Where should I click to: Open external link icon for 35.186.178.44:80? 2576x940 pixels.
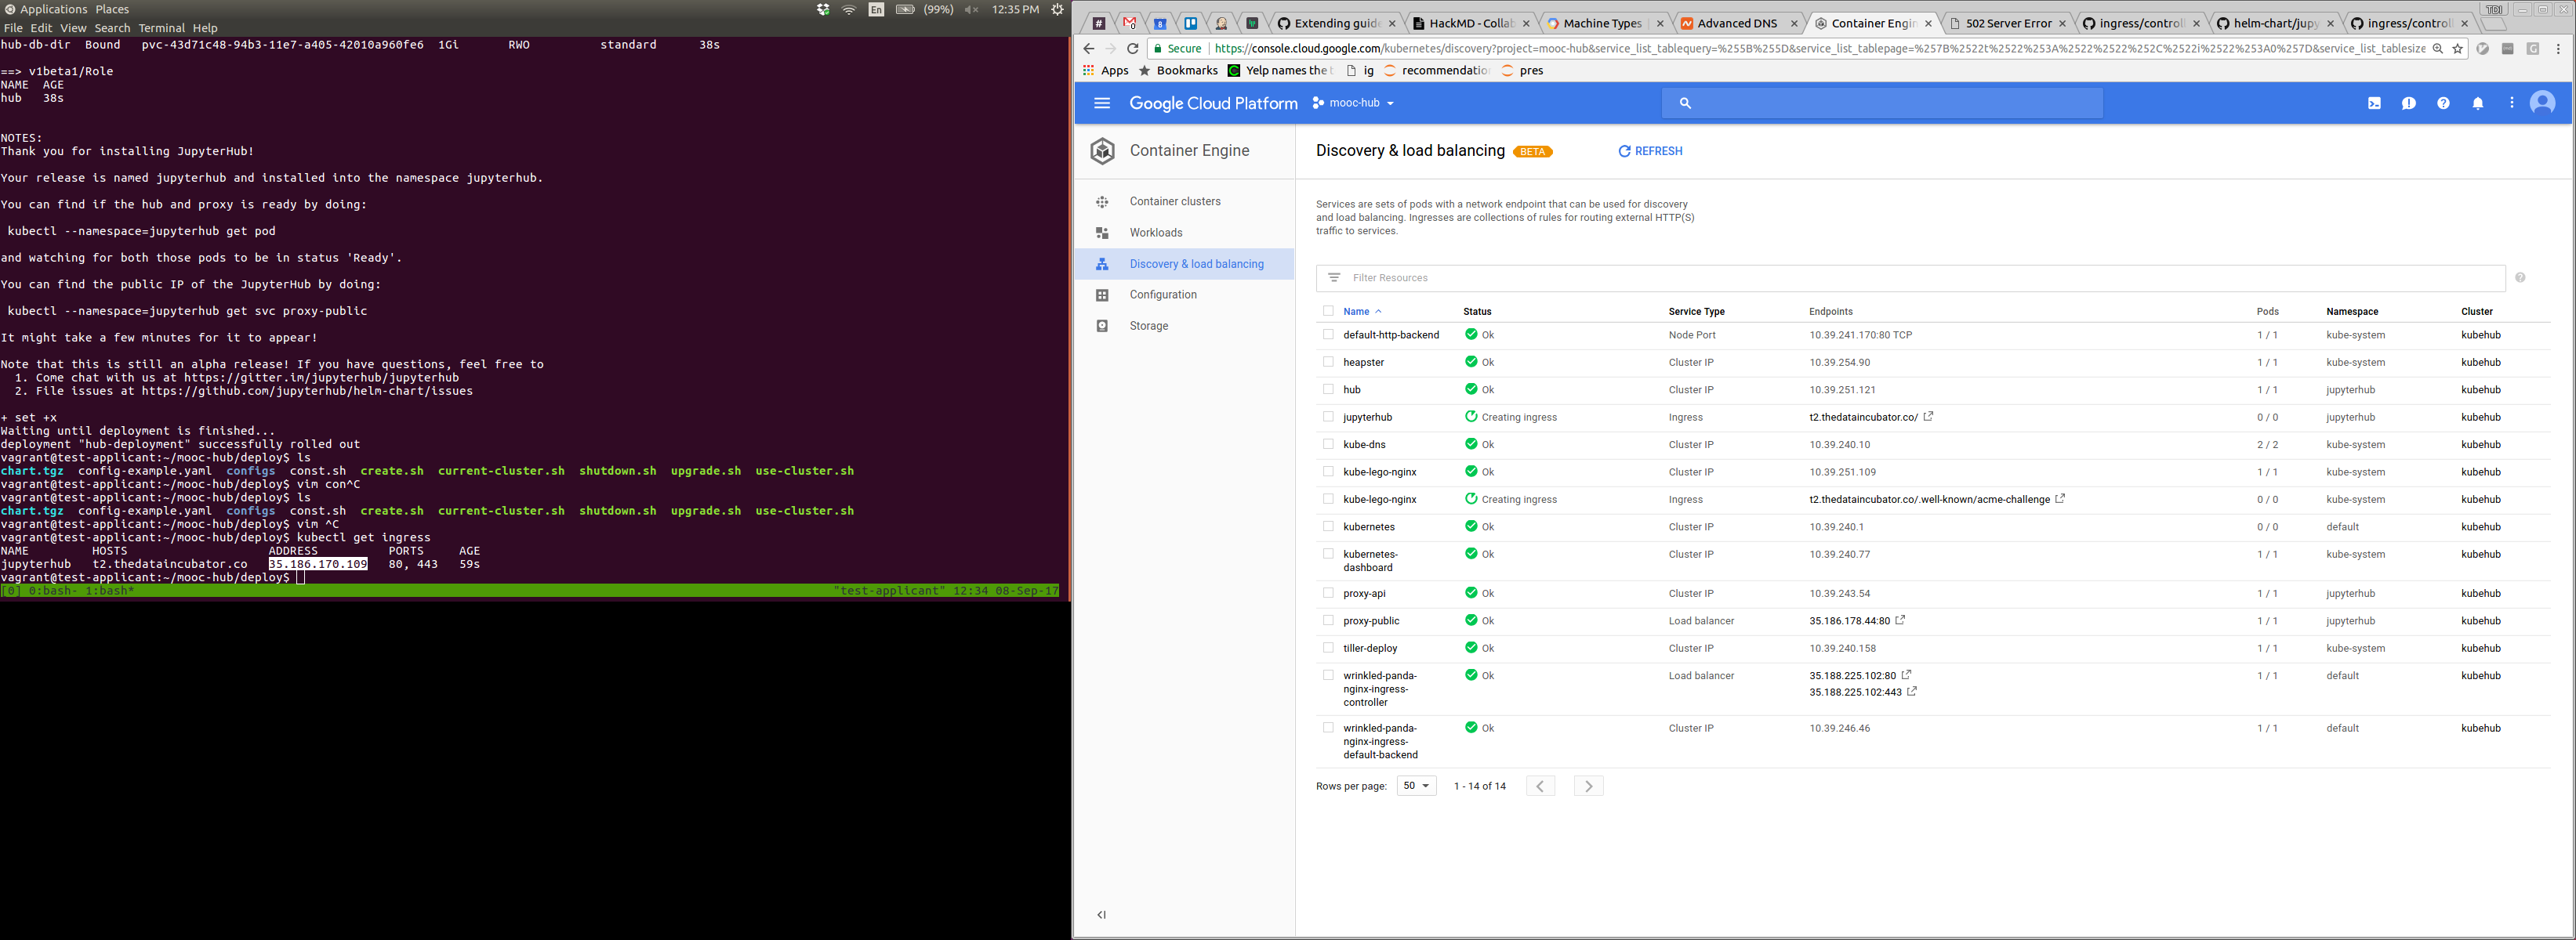[1900, 620]
